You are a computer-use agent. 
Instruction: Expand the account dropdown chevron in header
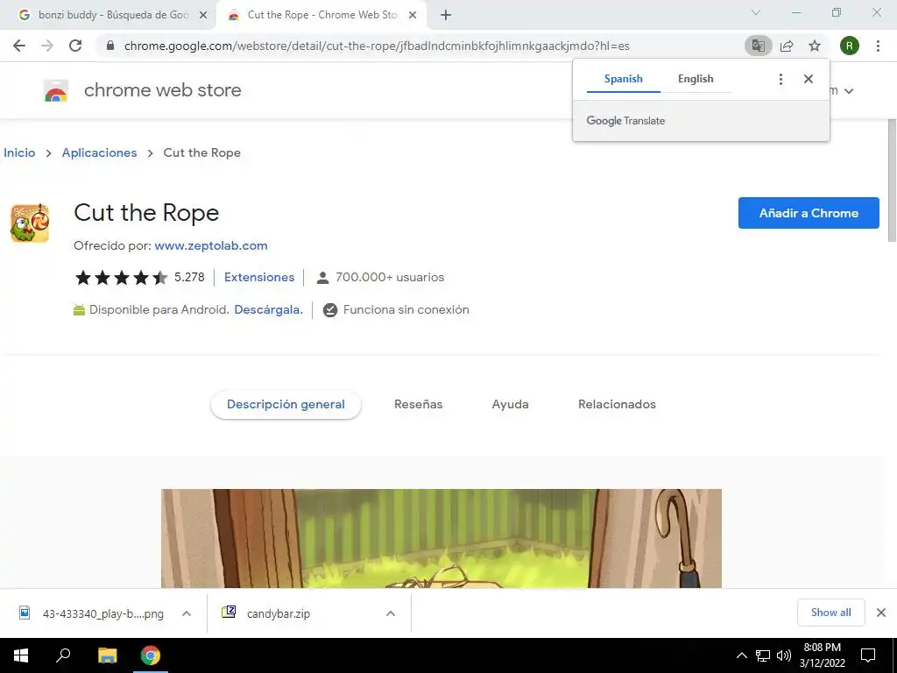[849, 91]
